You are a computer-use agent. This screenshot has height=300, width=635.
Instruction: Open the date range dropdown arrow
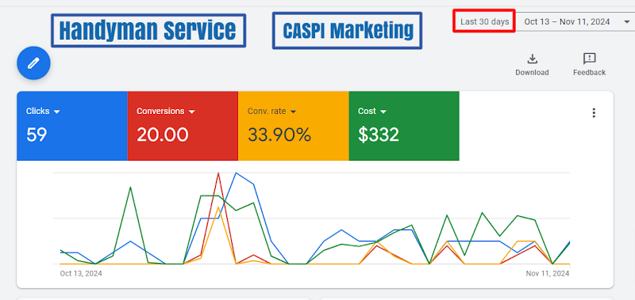tap(627, 22)
